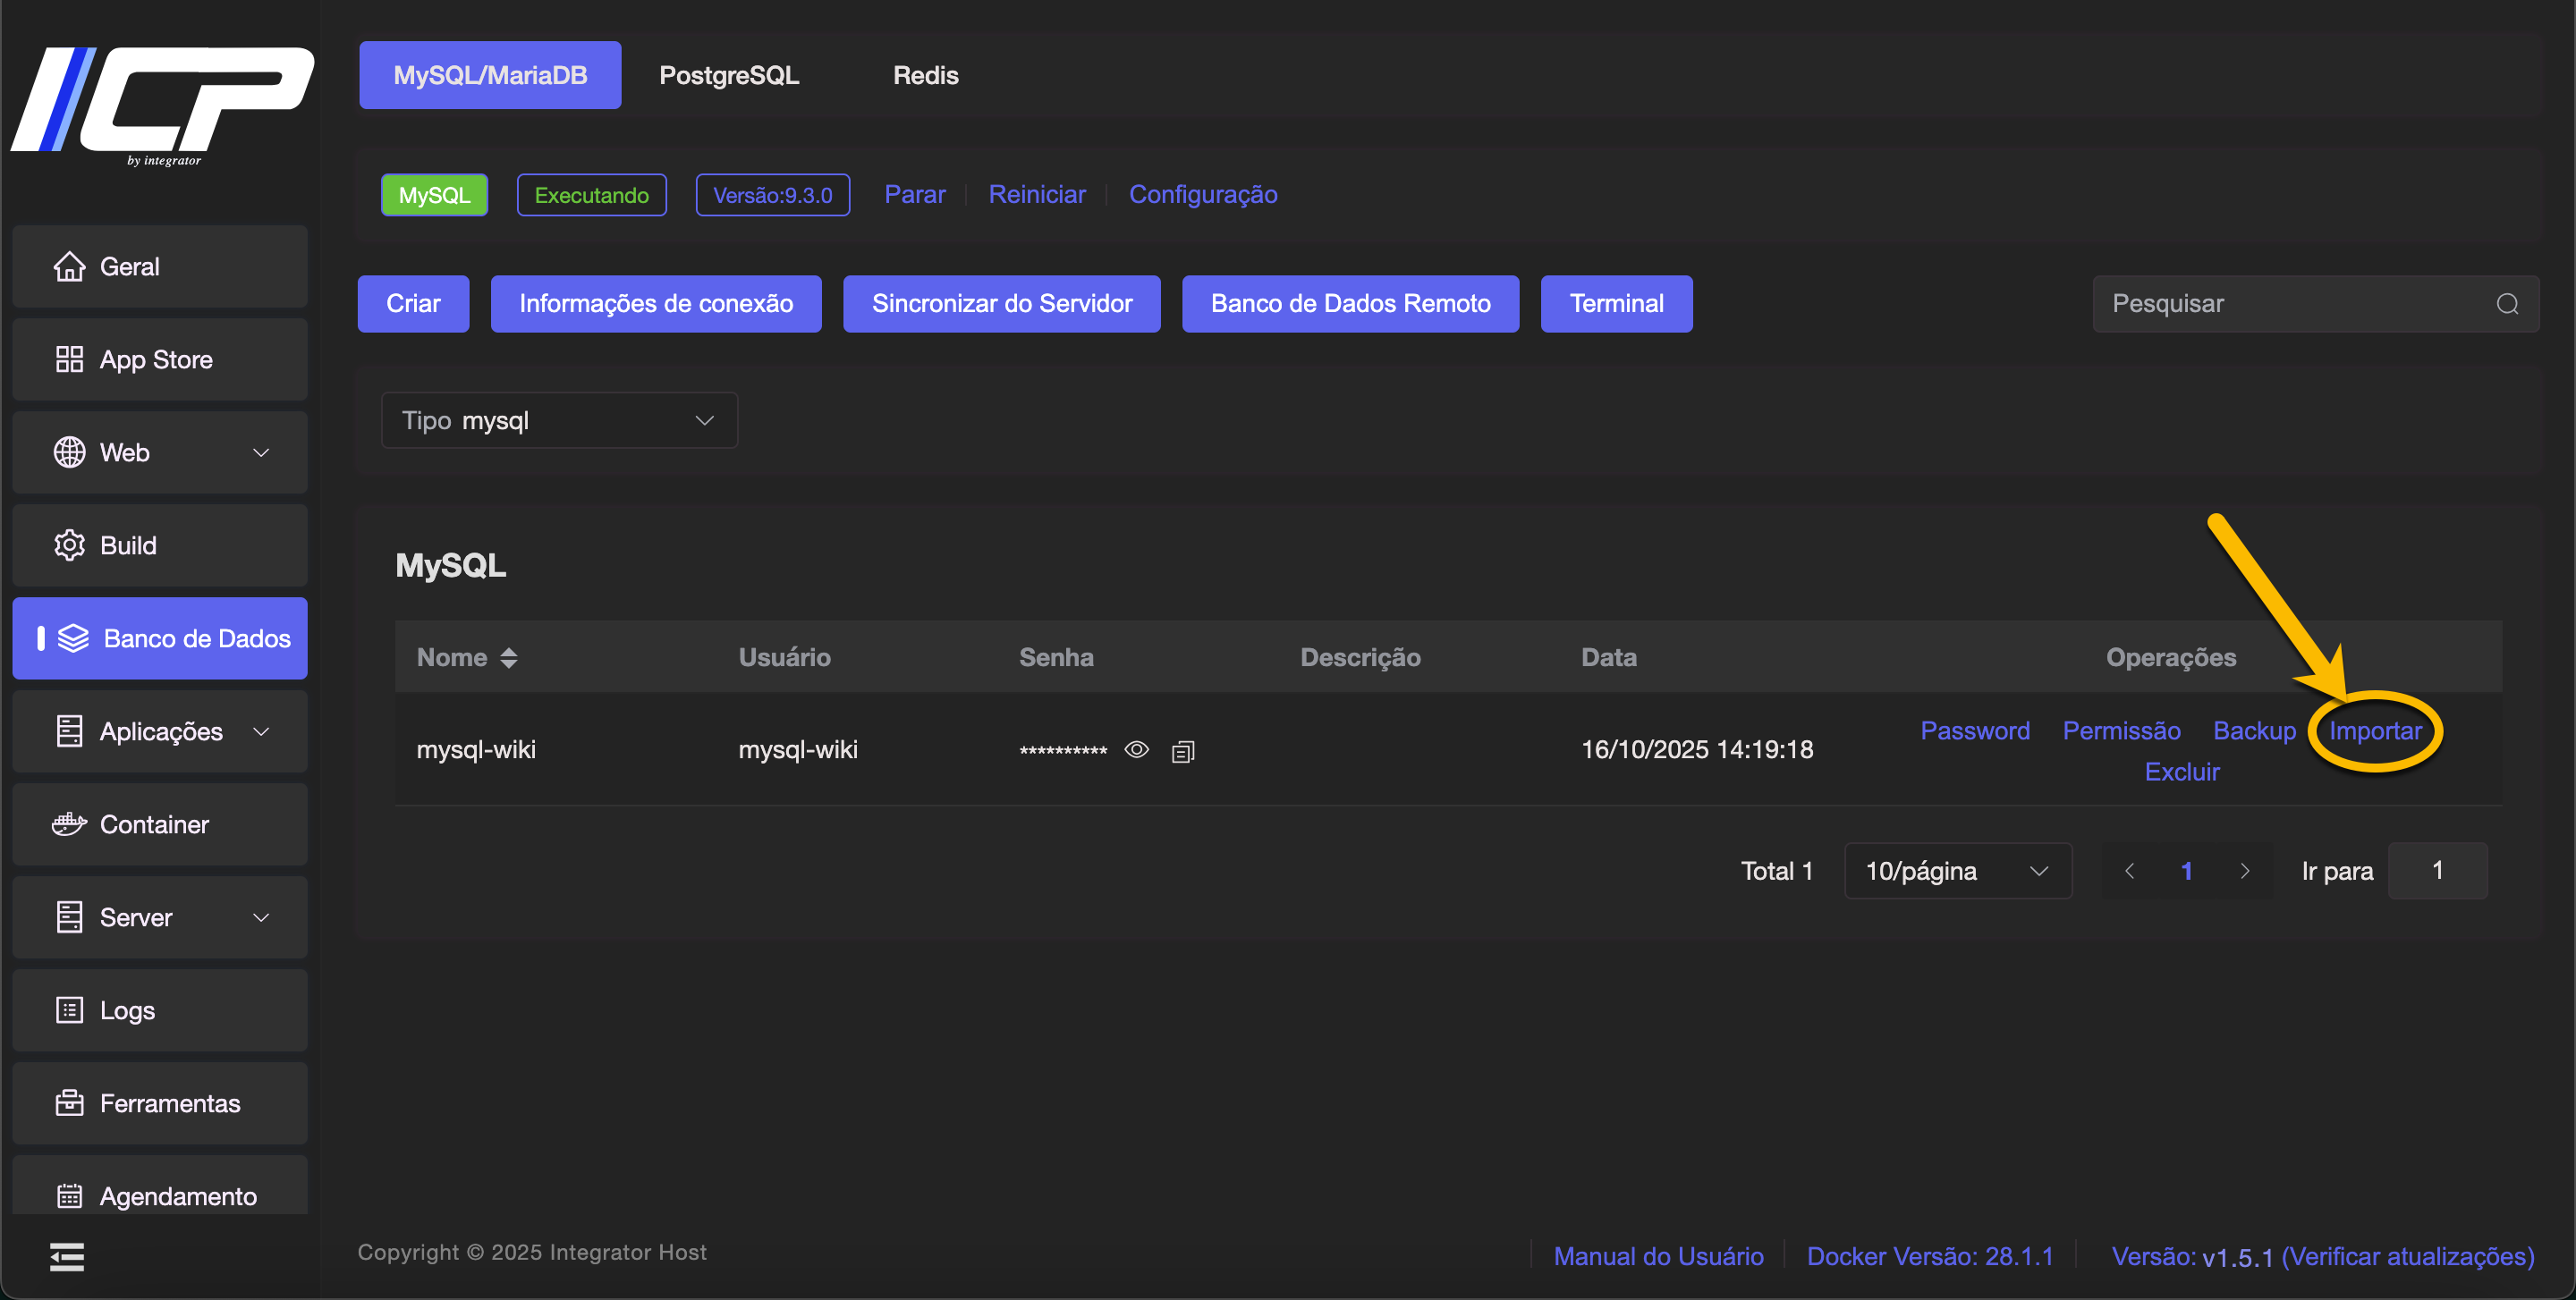
Task: Click the Importar link for mysql-wiki
Action: click(2375, 730)
